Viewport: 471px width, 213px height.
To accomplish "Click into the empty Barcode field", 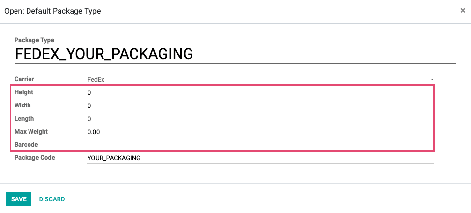I will pos(260,145).
